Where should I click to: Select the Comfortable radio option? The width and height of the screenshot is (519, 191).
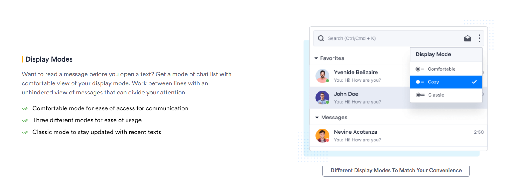(446, 69)
